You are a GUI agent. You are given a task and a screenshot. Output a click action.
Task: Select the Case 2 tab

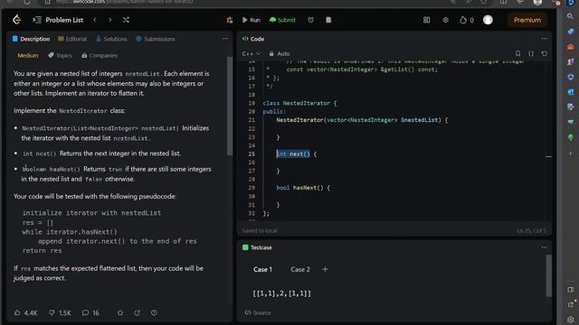(x=300, y=269)
